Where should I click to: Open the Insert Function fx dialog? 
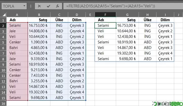click(57, 6)
